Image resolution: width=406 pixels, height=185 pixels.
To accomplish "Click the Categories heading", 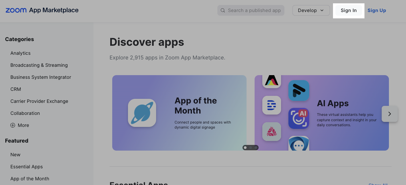I will tap(19, 39).
